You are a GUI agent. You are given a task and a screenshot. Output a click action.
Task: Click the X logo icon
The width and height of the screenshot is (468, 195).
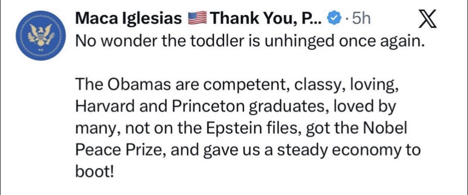pyautogui.click(x=427, y=19)
